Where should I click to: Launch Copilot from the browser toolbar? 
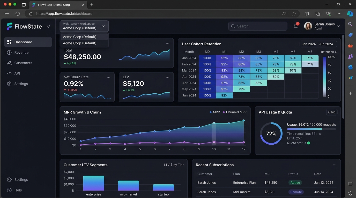[x=350, y=14]
